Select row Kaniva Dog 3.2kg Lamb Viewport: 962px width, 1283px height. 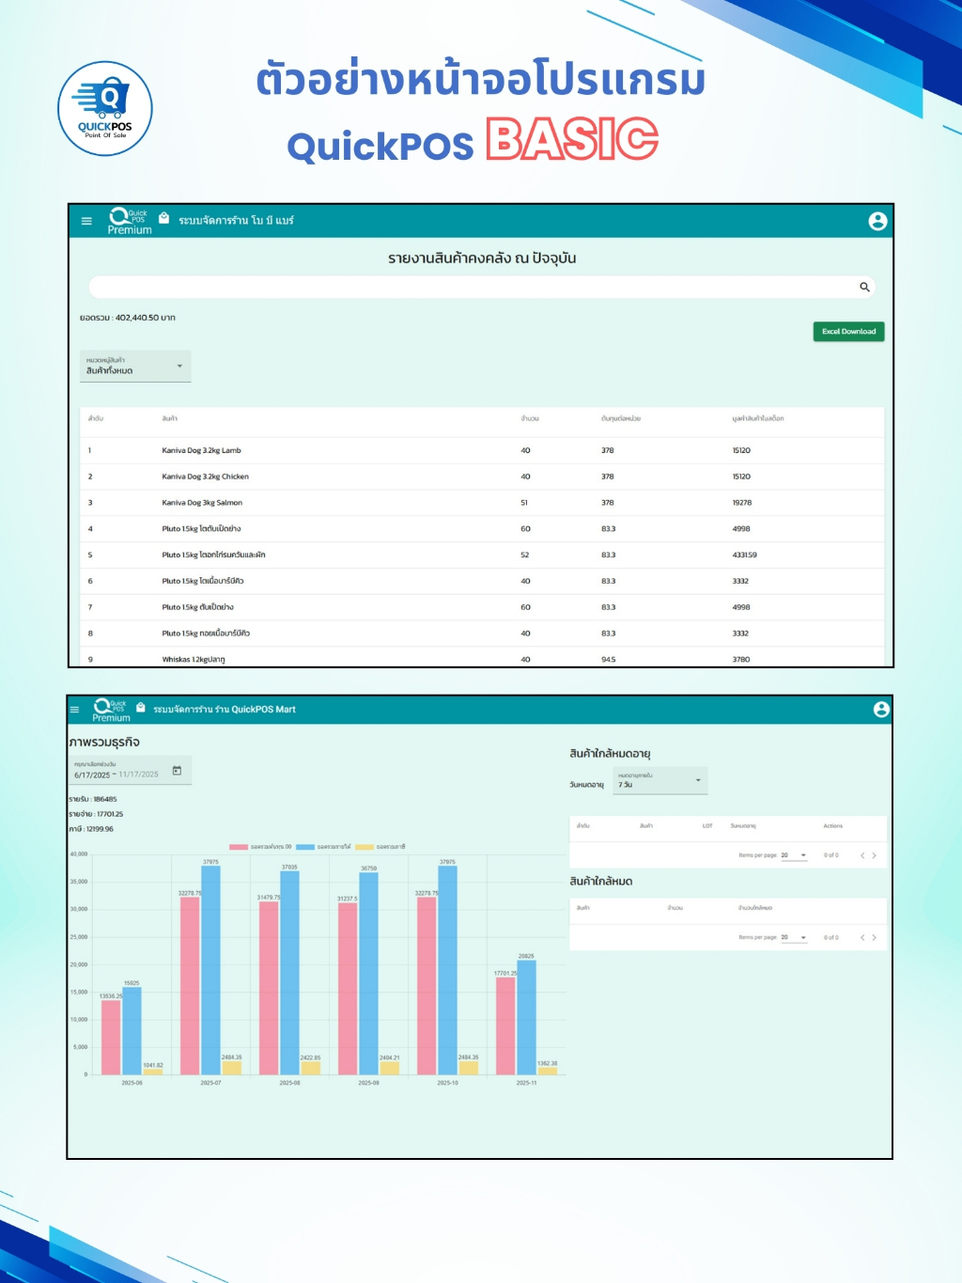482,450
